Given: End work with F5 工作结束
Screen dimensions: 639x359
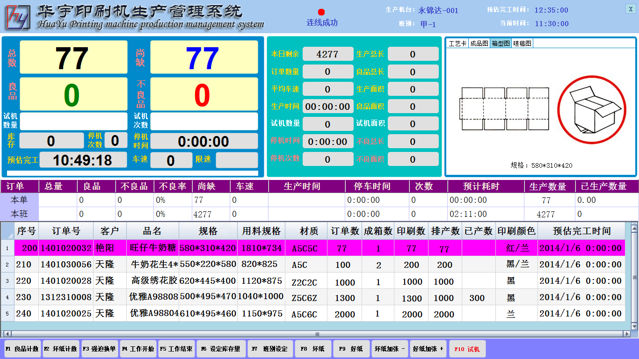Looking at the screenshot, I should click(x=176, y=349).
